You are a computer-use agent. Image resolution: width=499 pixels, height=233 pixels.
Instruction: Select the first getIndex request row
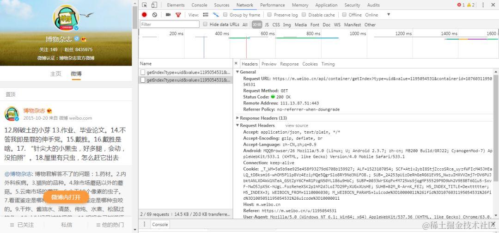[186, 72]
